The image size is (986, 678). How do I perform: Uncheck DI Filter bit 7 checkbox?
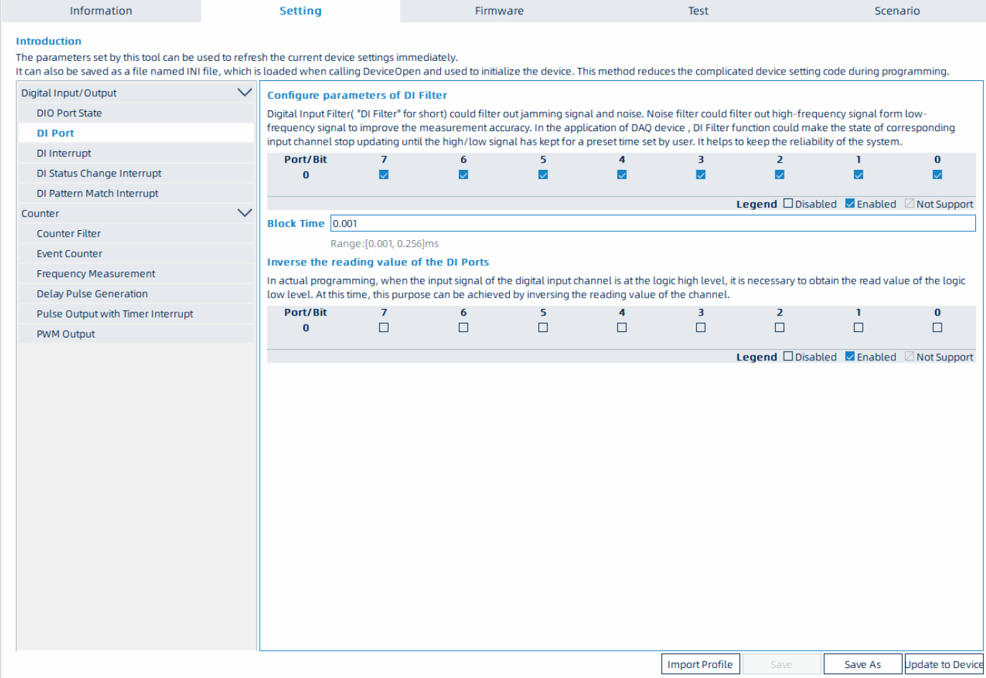click(x=384, y=175)
